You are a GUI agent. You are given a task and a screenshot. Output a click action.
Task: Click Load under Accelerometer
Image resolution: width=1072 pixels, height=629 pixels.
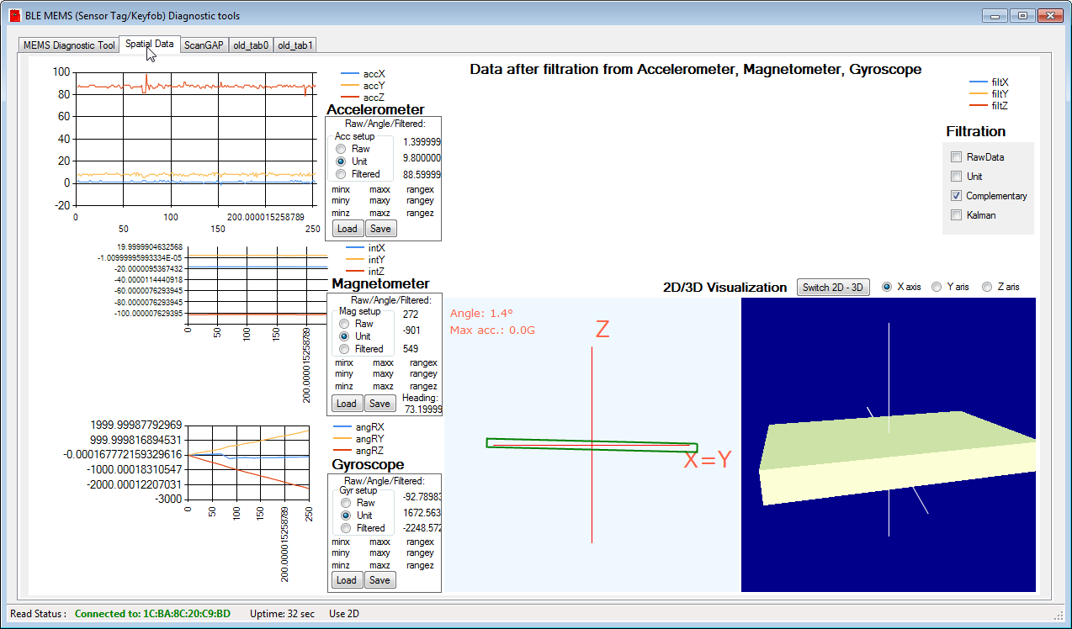[347, 229]
